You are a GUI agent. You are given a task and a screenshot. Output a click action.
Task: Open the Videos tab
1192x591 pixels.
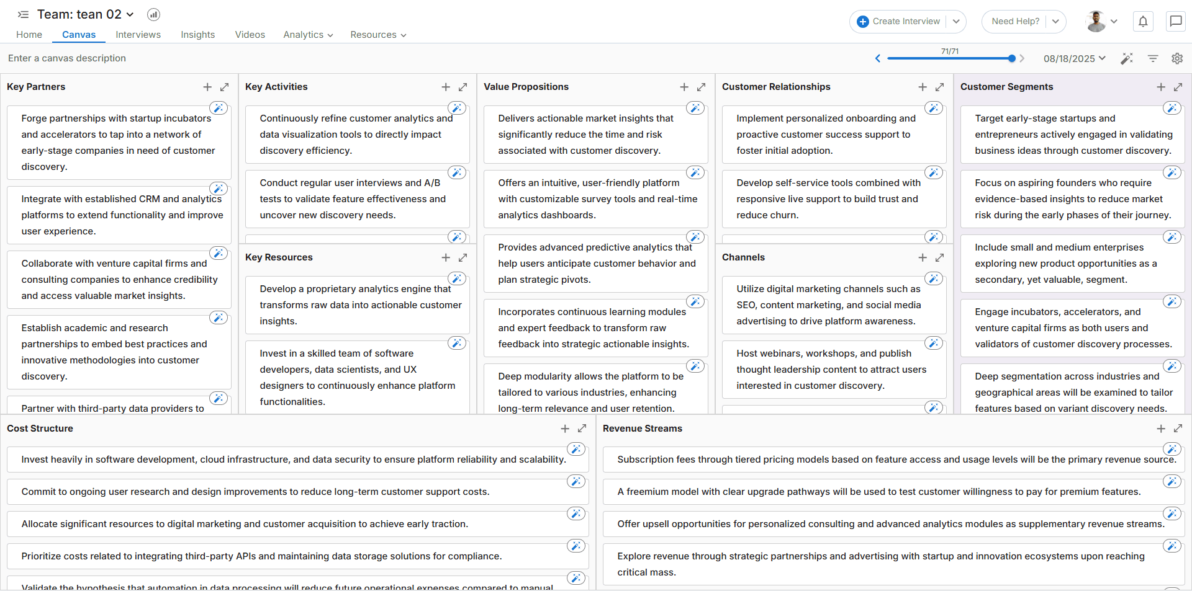point(250,35)
